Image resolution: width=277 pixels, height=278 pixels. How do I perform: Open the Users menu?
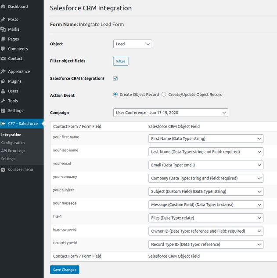click(13, 91)
